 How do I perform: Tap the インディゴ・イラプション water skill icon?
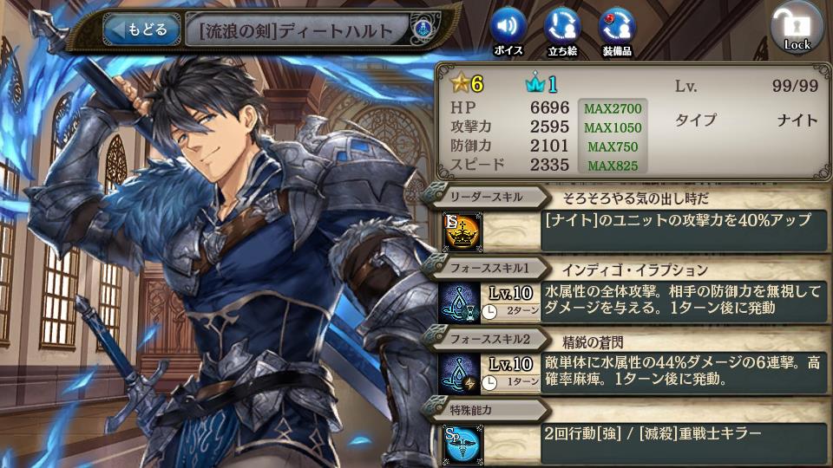[x=460, y=303]
